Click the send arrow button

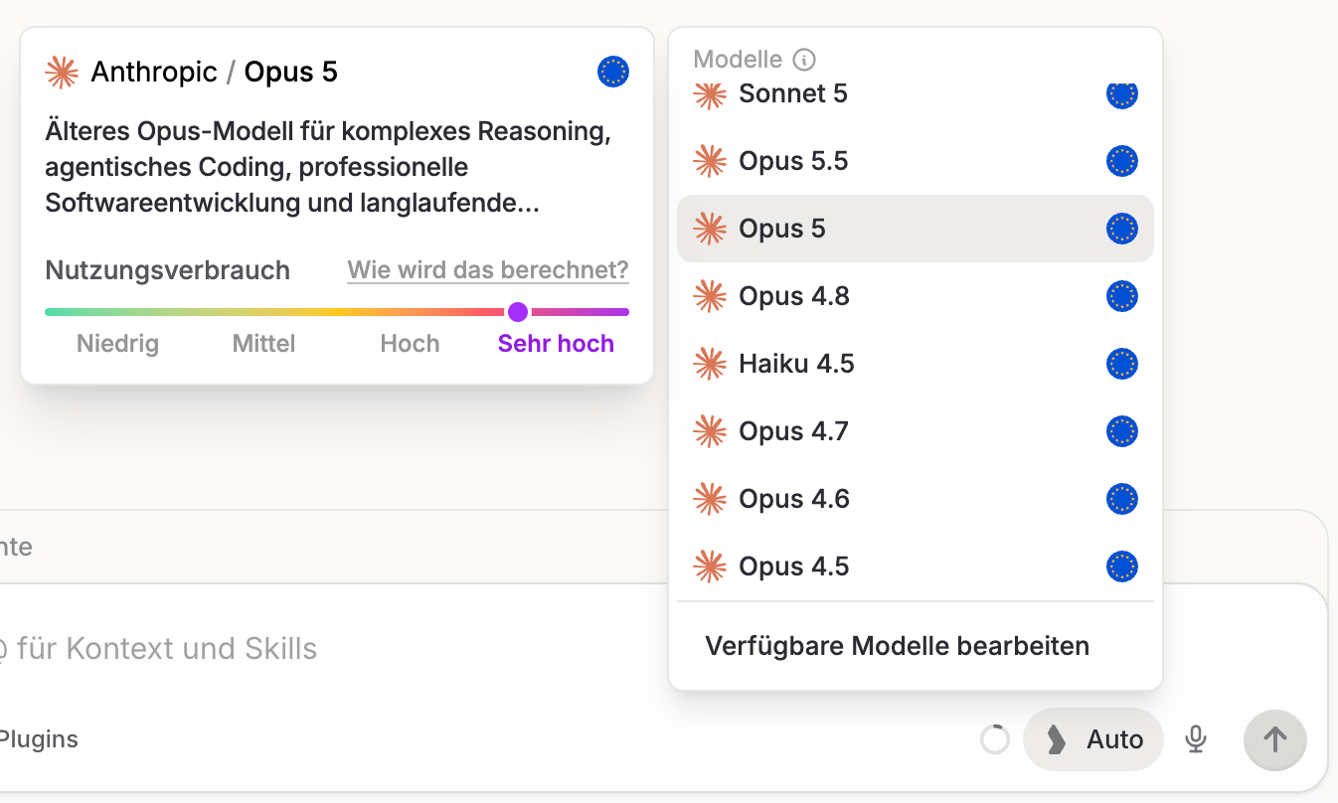(1275, 739)
